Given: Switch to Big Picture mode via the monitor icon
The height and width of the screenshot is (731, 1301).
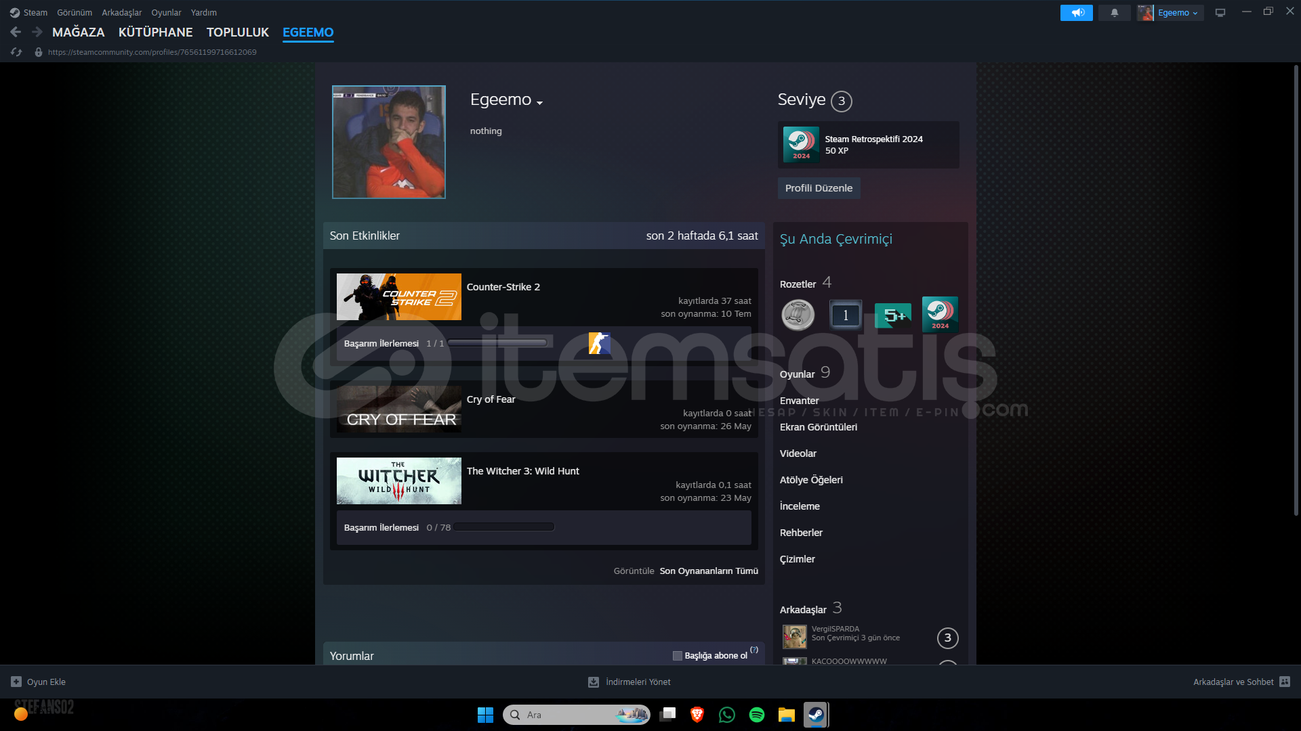Looking at the screenshot, I should coord(1220,12).
